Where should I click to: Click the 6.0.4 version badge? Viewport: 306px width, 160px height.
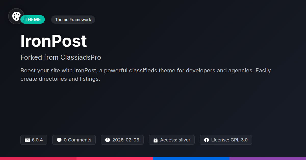point(34,140)
